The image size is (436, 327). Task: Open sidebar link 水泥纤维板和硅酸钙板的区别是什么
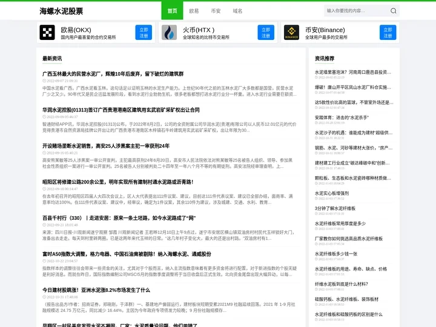[x=349, y=314]
